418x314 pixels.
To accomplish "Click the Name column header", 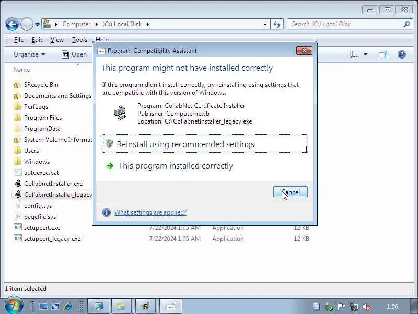I will point(21,70).
